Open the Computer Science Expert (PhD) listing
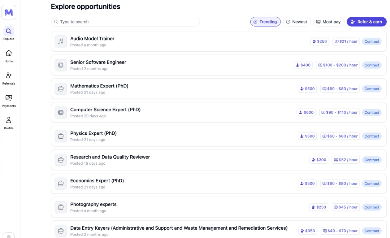 [x=105, y=110]
